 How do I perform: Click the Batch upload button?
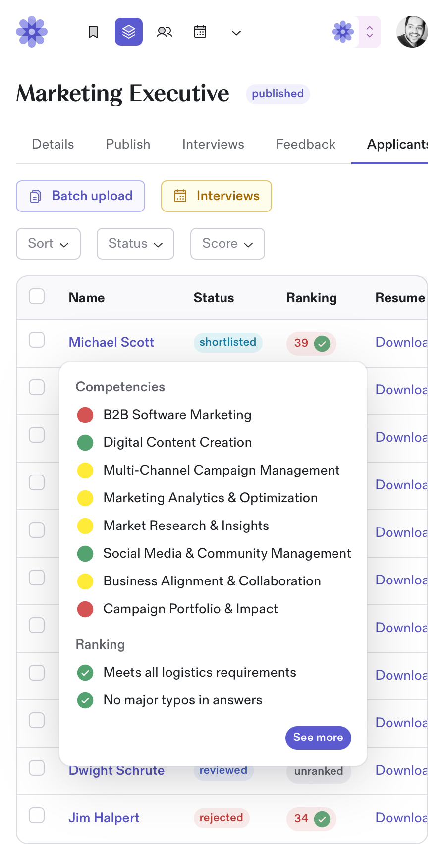(x=81, y=196)
